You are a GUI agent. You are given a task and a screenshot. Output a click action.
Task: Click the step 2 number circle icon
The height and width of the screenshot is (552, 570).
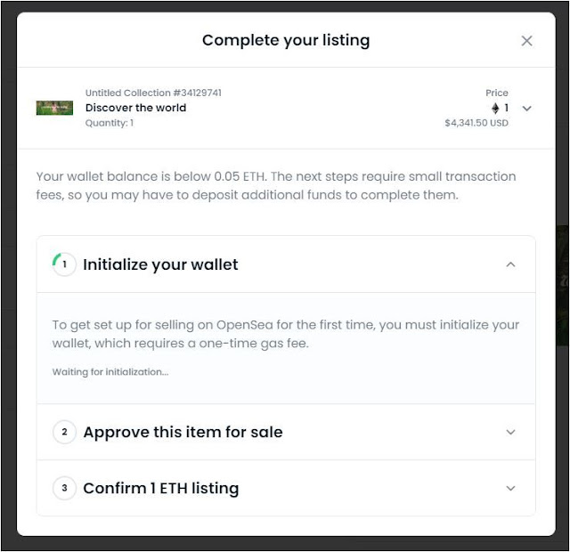64,432
